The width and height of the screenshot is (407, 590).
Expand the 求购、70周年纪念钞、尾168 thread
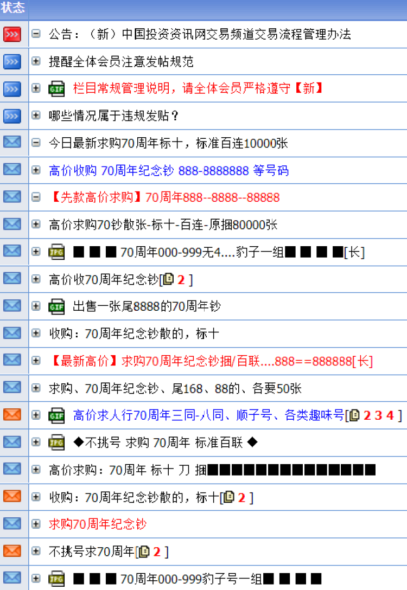tap(36, 388)
